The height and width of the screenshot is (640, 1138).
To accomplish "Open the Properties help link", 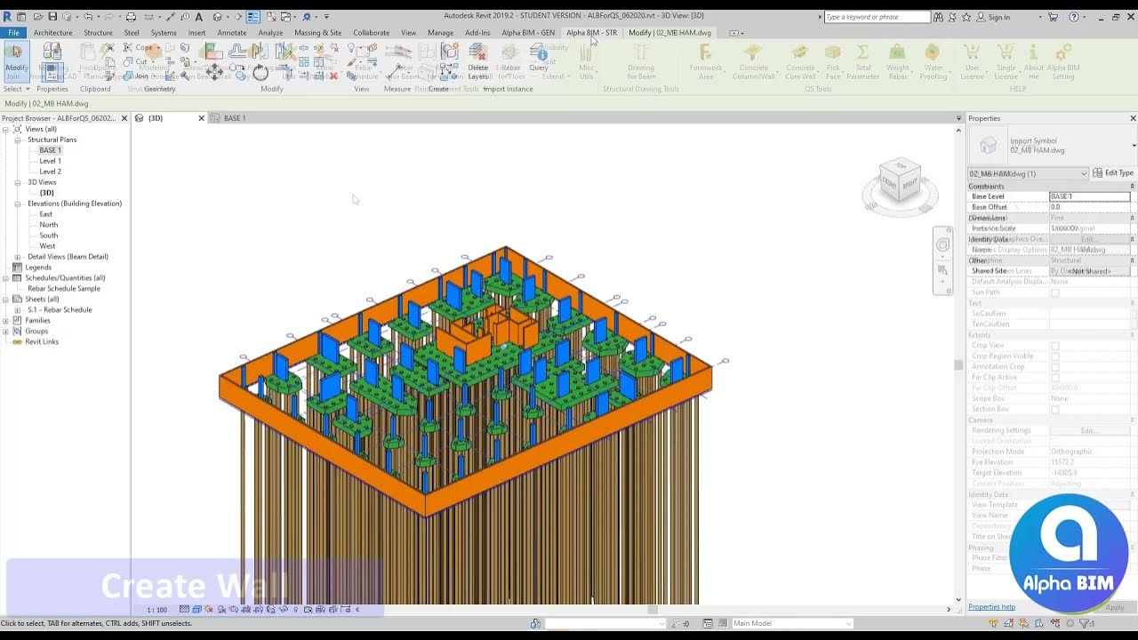I will click(991, 607).
